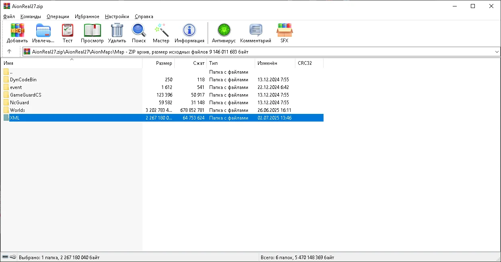
Task: Open the Операции menu
Action: 58,17
